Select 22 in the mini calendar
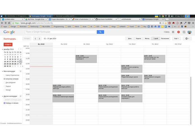 (5, 64)
